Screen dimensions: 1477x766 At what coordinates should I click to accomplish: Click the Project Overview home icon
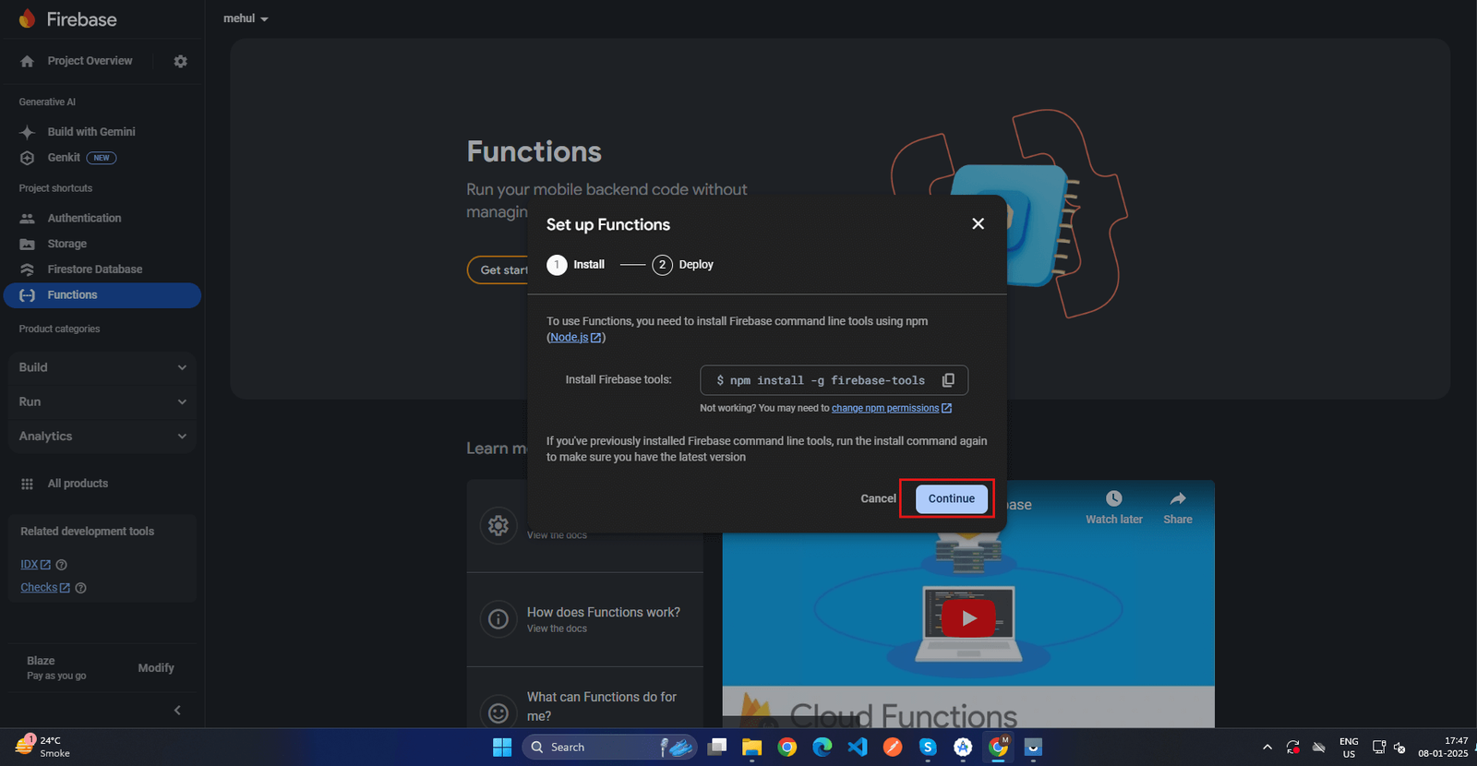tap(28, 61)
